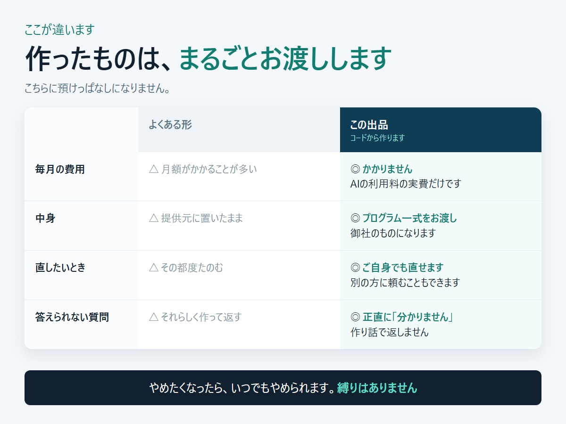Click the '毎月の費用' row label
The image size is (566, 424).
(x=60, y=169)
